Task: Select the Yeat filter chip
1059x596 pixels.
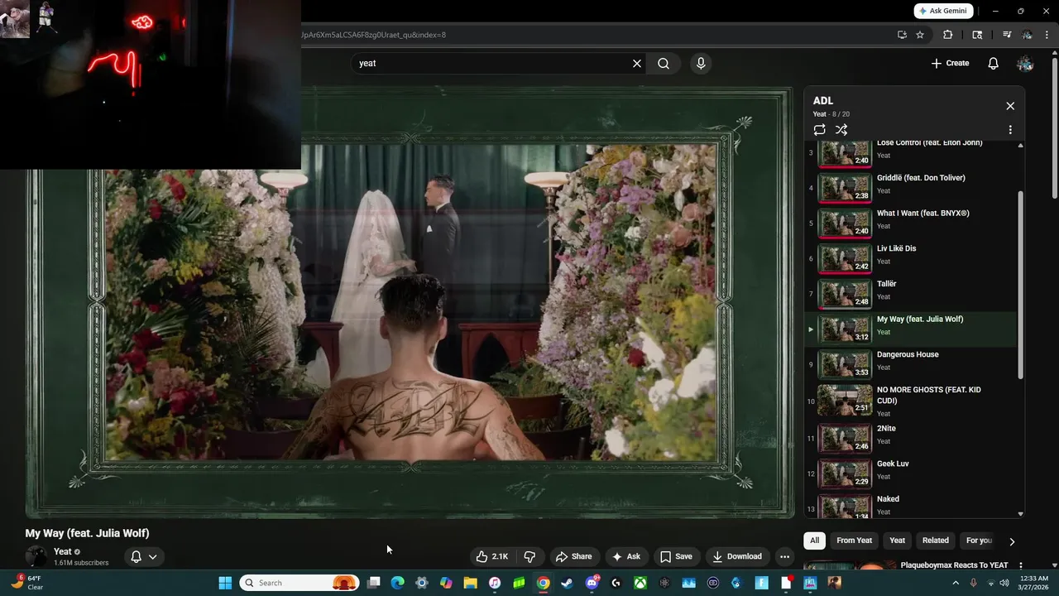Action: point(897,541)
